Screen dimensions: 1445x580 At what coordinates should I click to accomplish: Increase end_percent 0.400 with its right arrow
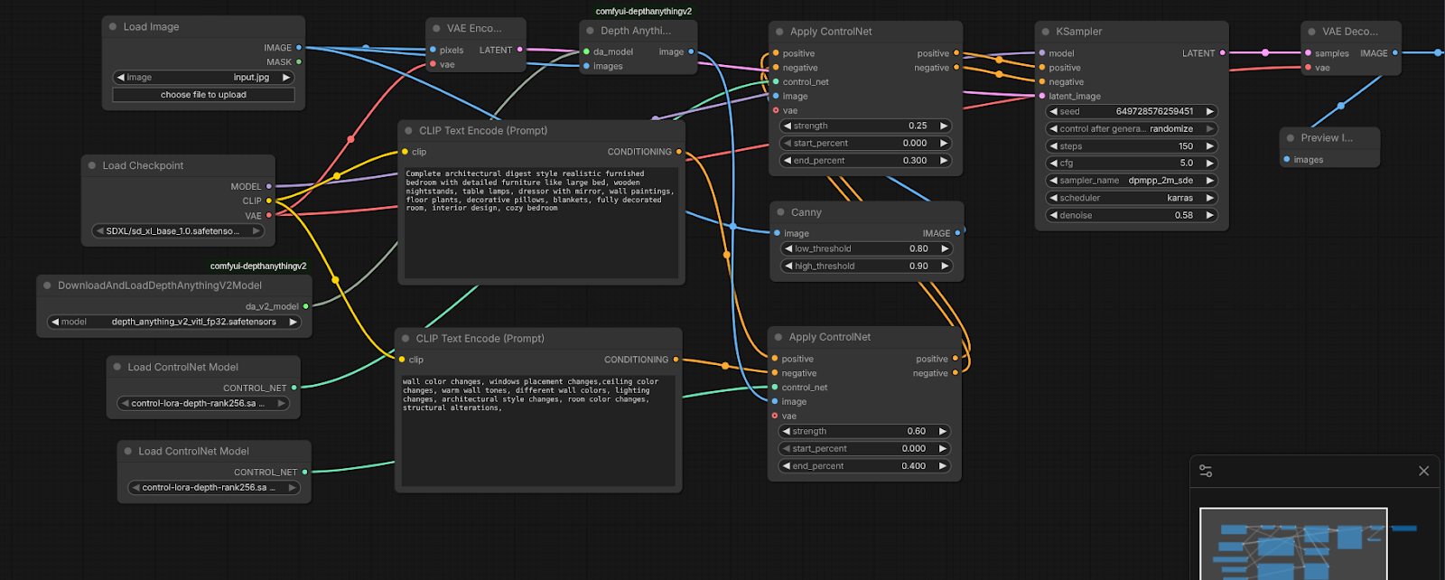pyautogui.click(x=943, y=466)
